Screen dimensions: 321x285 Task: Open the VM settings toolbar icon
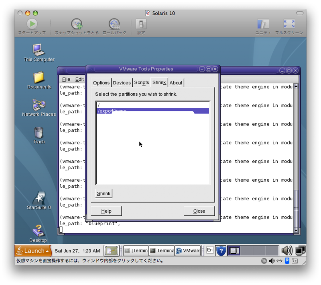[x=141, y=24]
